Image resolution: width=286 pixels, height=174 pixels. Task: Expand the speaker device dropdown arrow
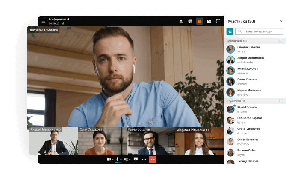tap(130, 160)
